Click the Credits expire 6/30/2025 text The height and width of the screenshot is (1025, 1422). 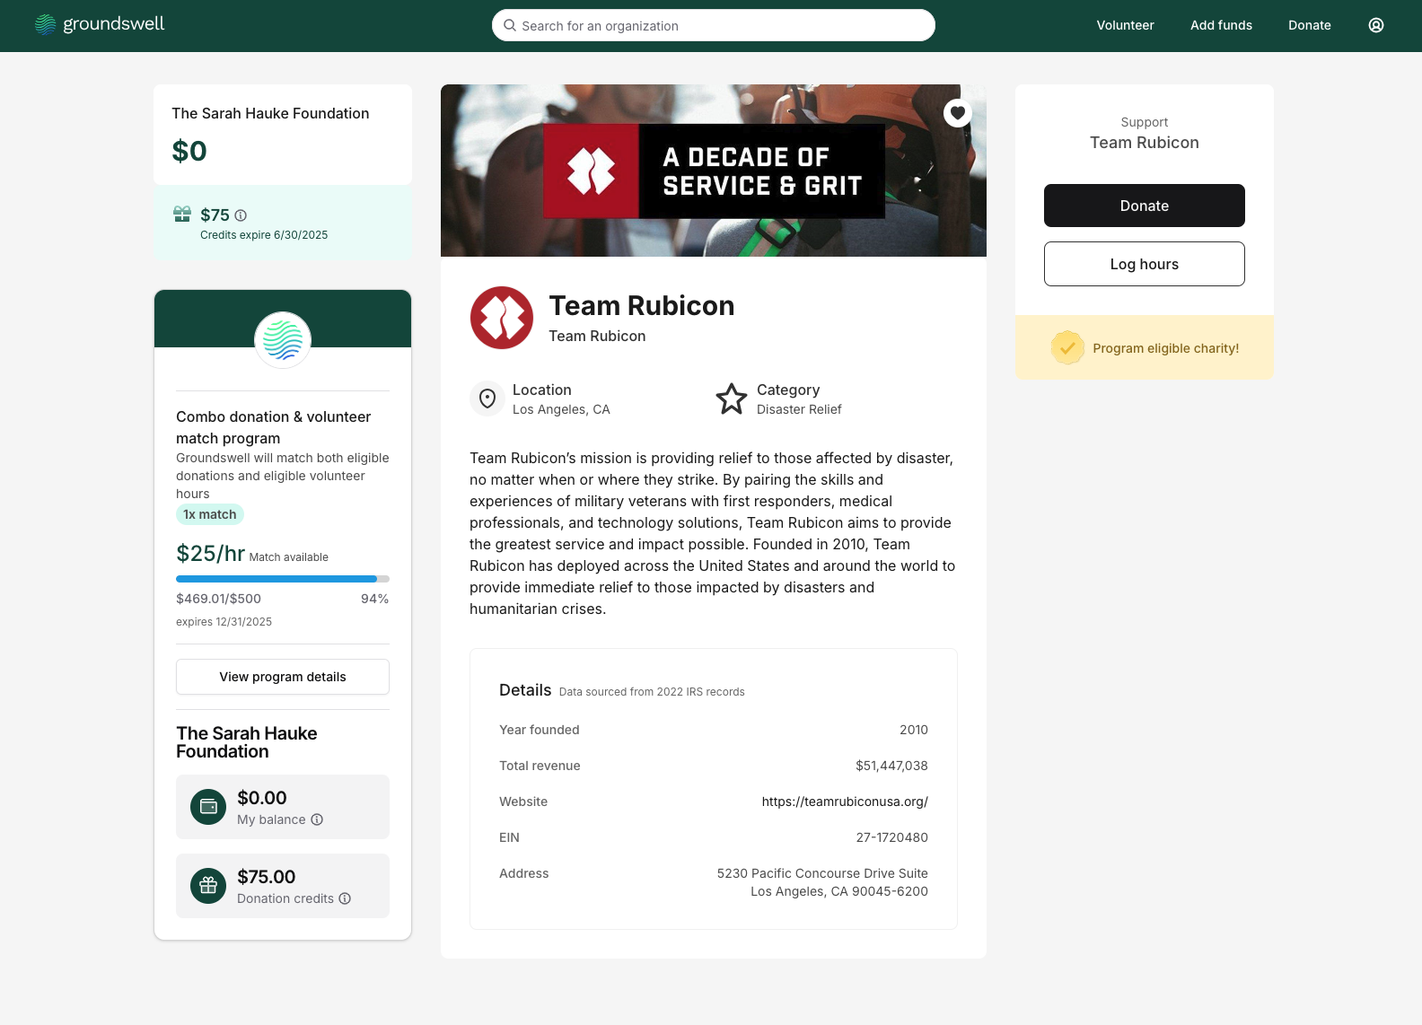[264, 235]
